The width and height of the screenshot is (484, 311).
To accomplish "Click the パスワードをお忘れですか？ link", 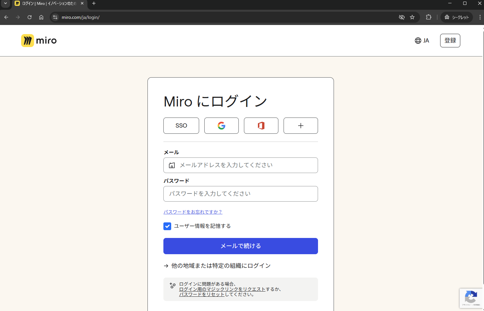I will pos(193,212).
